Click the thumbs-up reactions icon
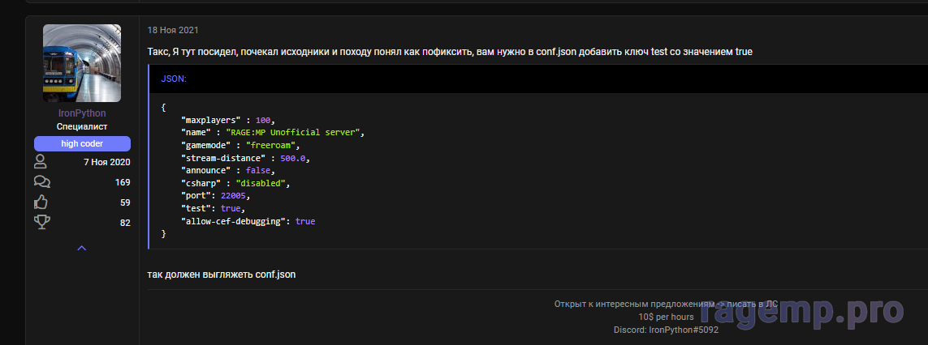Image resolution: width=928 pixels, height=345 pixels. point(41,202)
